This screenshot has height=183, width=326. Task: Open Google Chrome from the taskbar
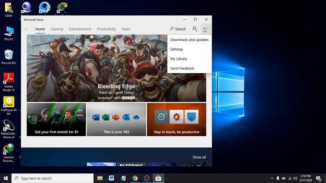pyautogui.click(x=135, y=178)
